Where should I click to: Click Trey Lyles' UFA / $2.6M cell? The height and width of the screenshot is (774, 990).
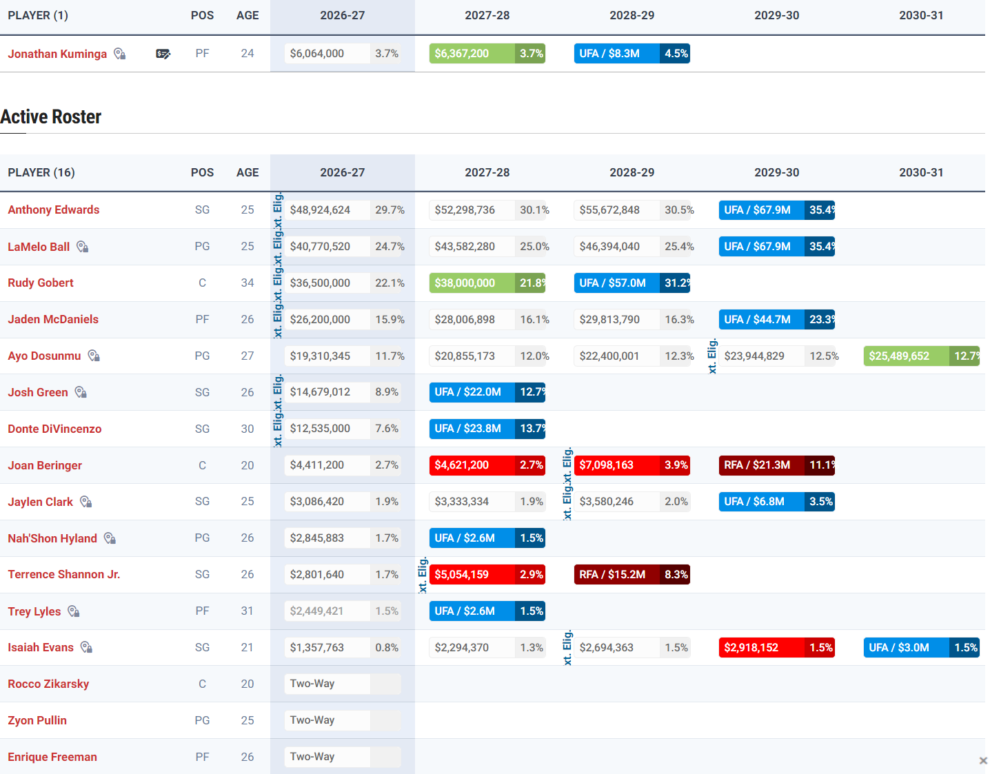487,611
